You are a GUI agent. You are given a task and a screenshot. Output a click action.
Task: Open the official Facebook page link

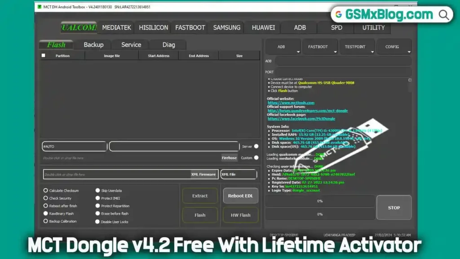tap(301, 119)
